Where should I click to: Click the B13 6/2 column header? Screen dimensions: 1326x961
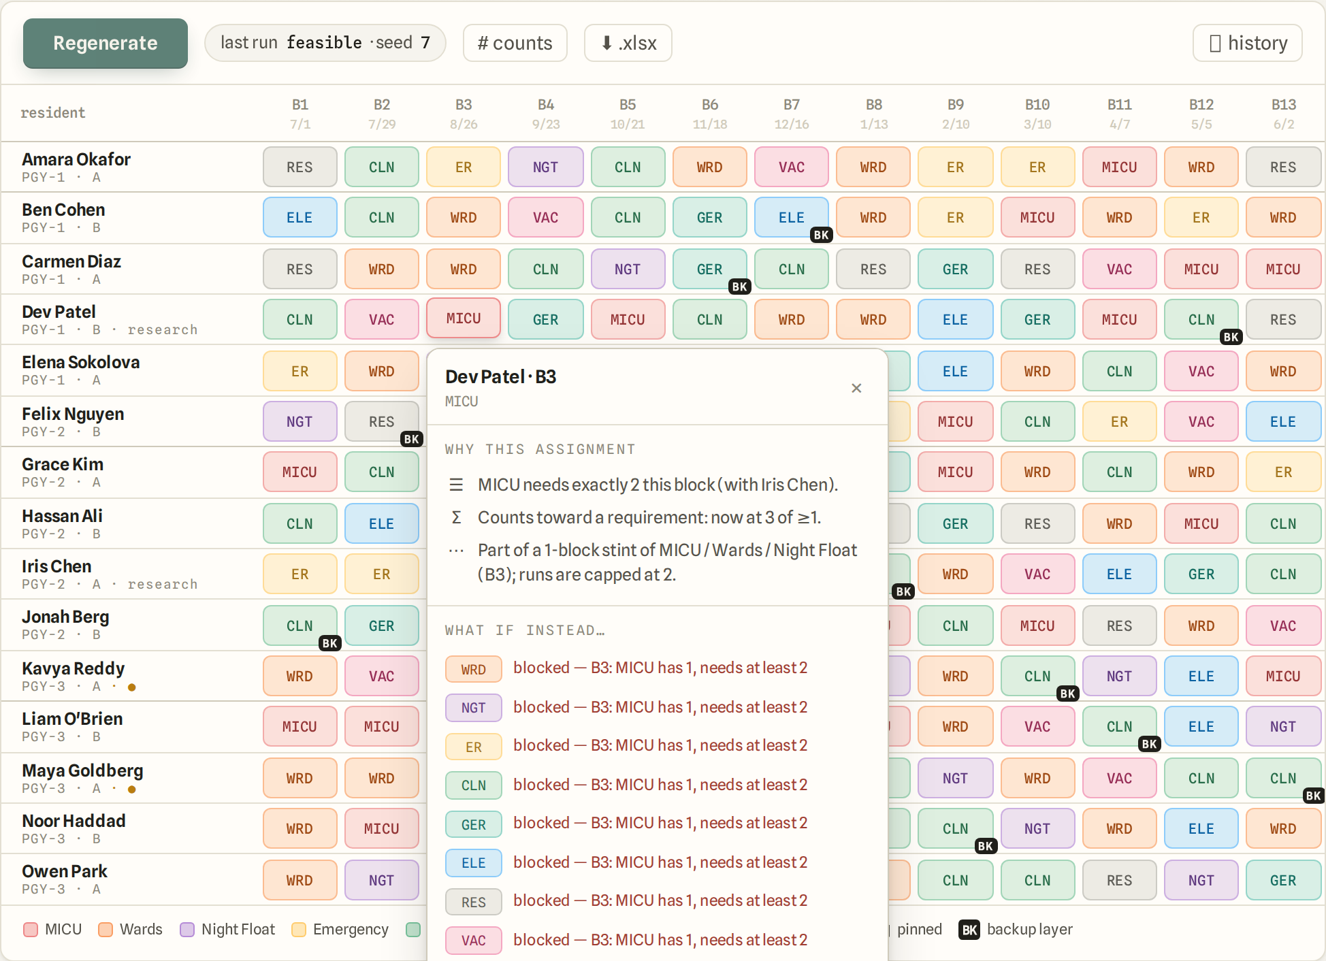click(x=1284, y=114)
